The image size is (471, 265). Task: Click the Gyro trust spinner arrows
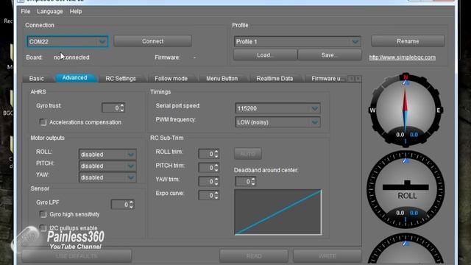[122, 108]
